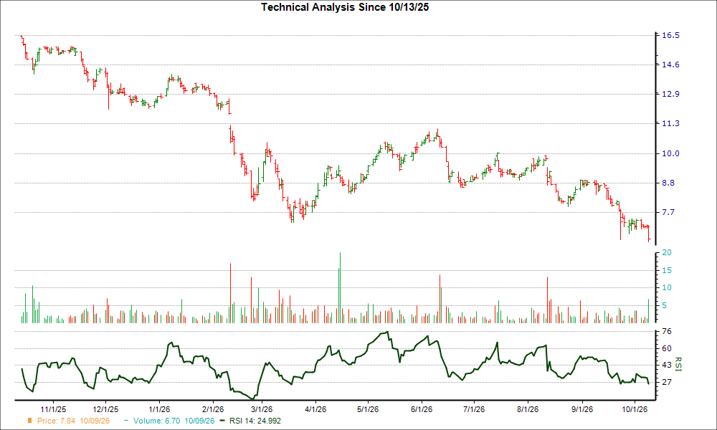Click the volume axis label 5
Viewport: 717px width, 430px height.
[x=664, y=306]
